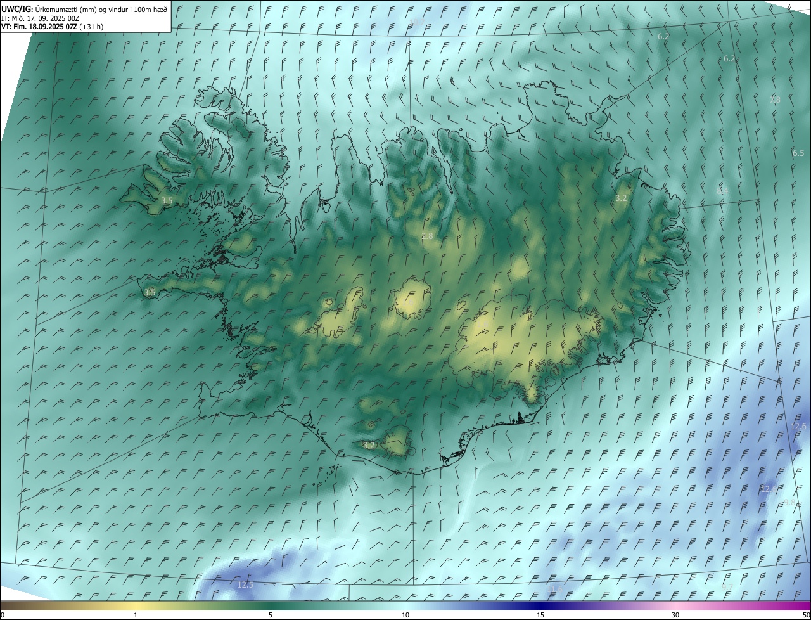Screen dimensions: 811x620
Task: Click the 0 tick on the color scale
Action: click(3, 615)
